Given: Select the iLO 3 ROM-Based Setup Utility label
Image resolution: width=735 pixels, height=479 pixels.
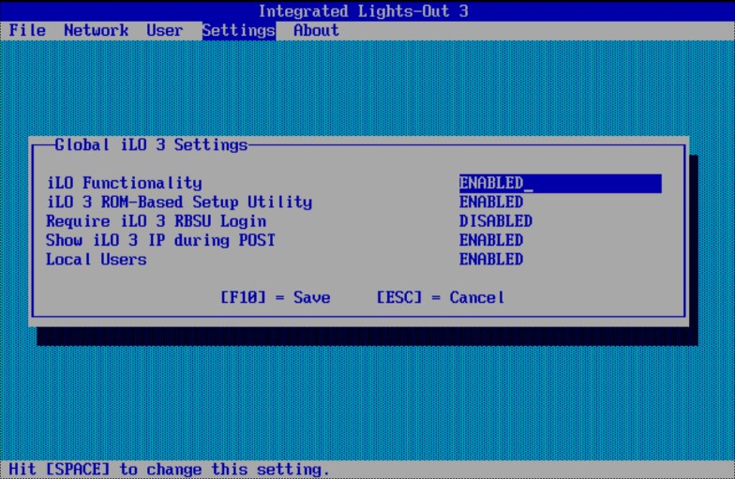Looking at the screenshot, I should (x=179, y=202).
